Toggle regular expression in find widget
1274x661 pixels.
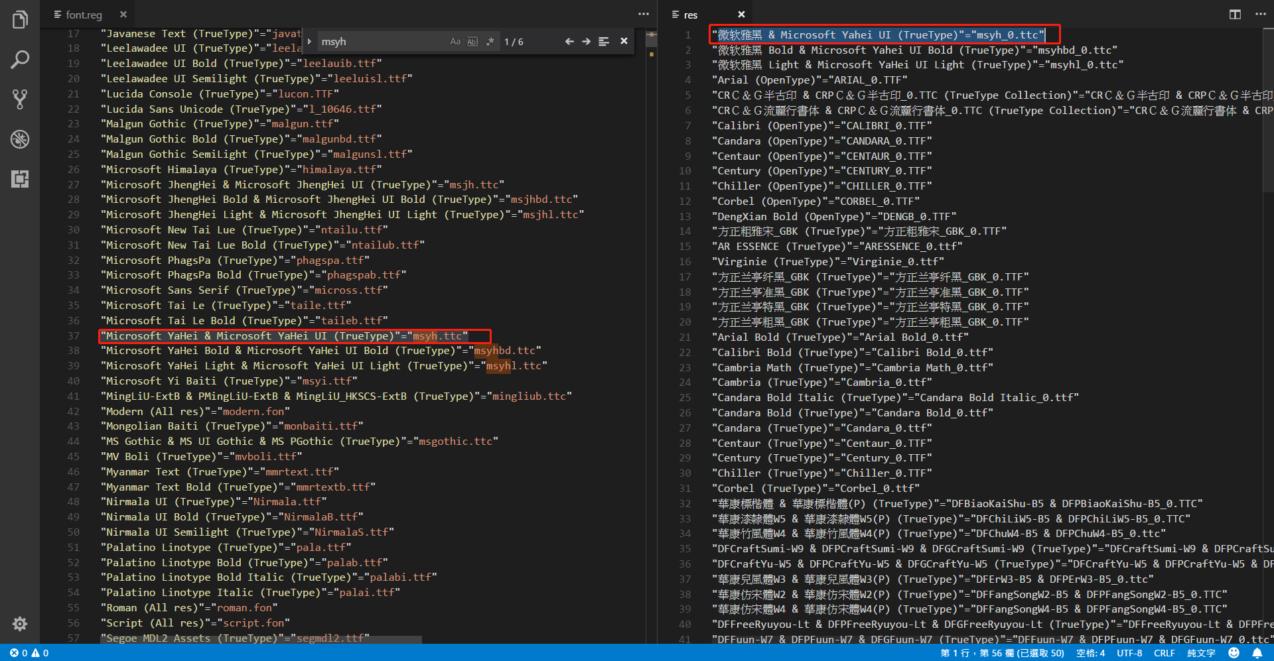pyautogui.click(x=490, y=41)
